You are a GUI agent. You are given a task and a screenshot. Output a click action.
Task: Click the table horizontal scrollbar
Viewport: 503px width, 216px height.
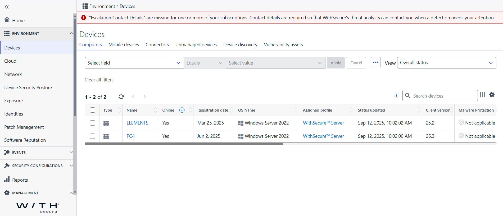(x=184, y=144)
